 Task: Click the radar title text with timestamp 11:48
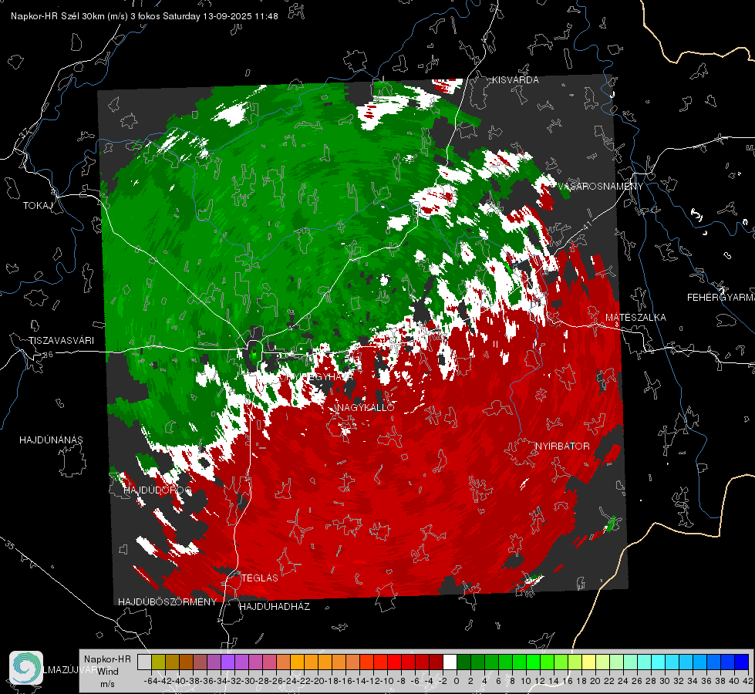coord(144,16)
